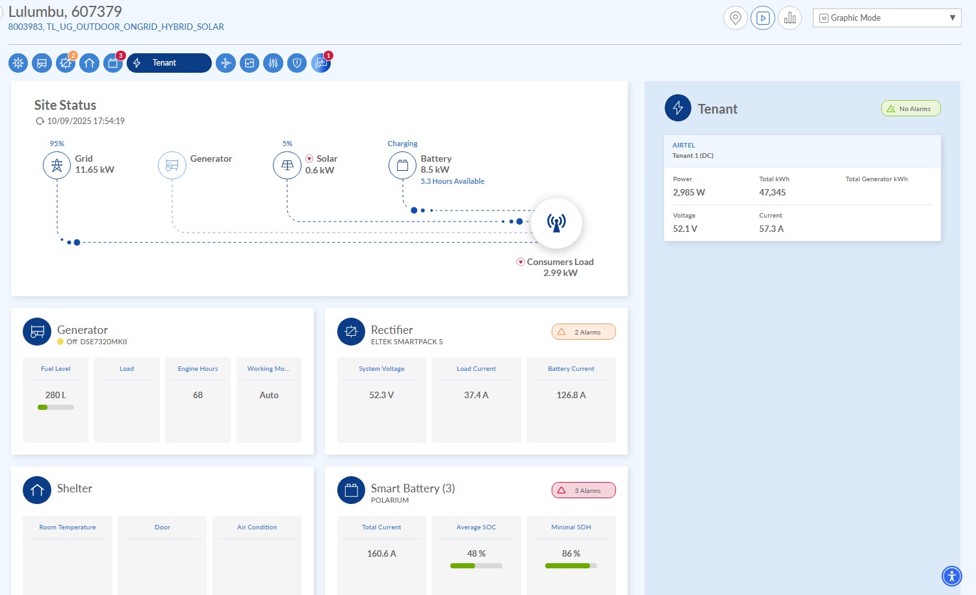Open the shield alert icon in toolbar

[297, 63]
